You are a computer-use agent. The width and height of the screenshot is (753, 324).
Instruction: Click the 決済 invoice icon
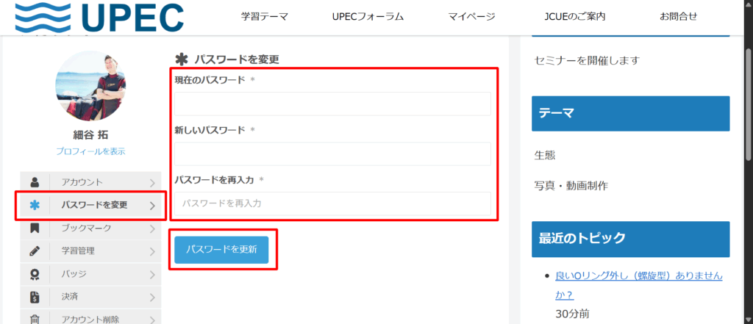click(x=35, y=297)
